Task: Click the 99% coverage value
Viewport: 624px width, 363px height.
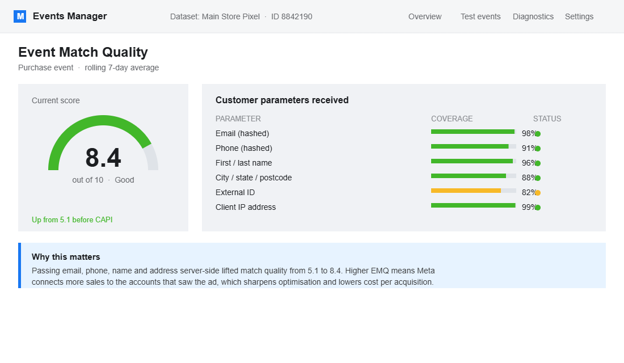Action: click(529, 207)
